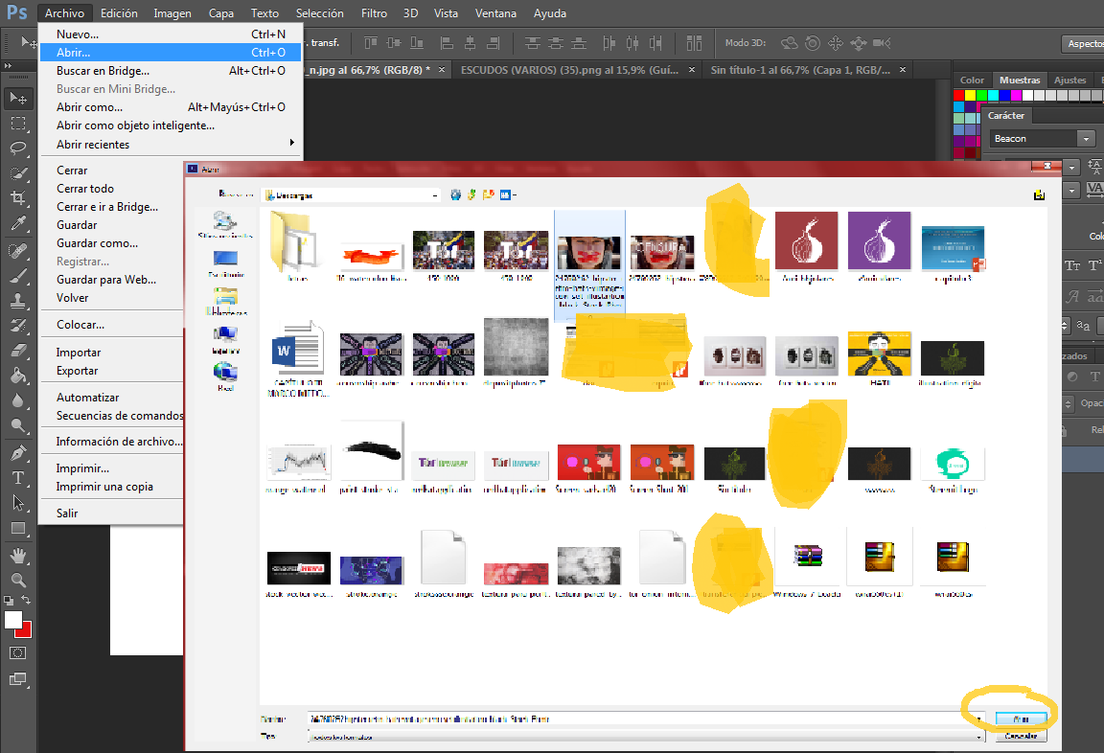Expand the collapsed toolbar double-arrow
The image size is (1104, 753).
click(9, 65)
